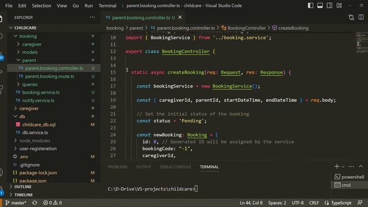Open source control compare changes icon
This screenshot has height=207, width=368.
351,17
